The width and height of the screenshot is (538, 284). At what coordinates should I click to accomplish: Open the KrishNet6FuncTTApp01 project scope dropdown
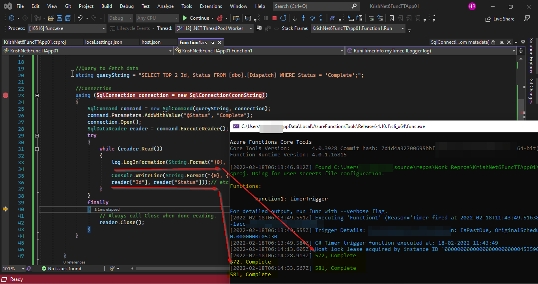tap(88, 51)
